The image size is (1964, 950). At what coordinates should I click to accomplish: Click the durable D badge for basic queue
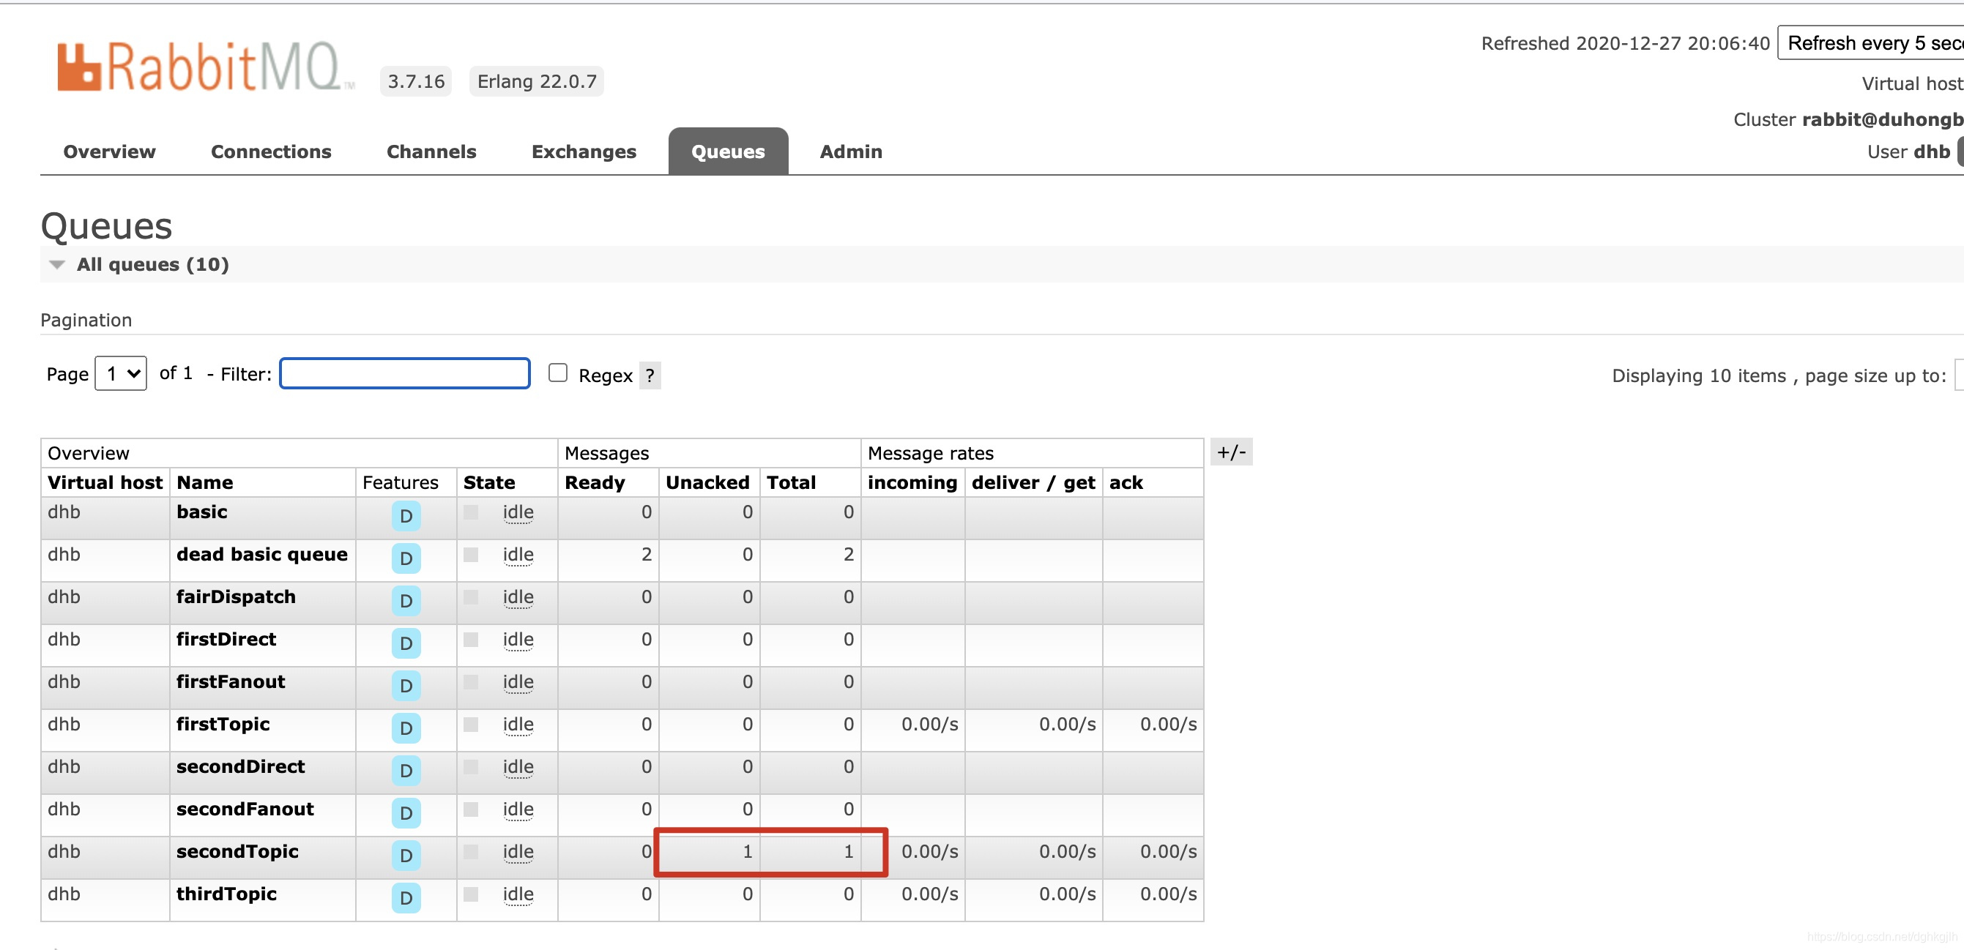point(406,517)
